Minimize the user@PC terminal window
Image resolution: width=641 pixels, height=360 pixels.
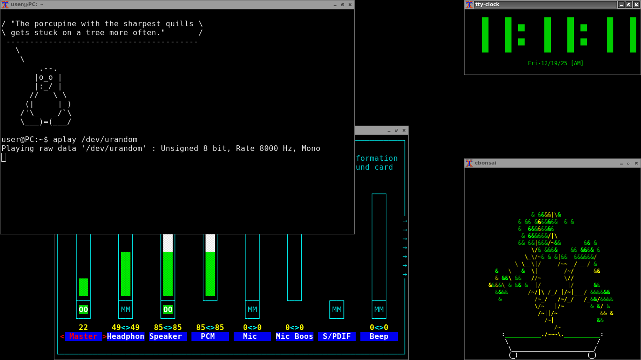coord(335,5)
